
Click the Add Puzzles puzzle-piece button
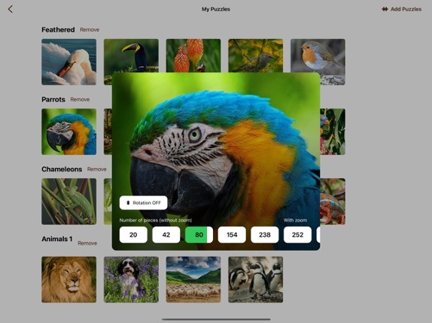pos(401,9)
